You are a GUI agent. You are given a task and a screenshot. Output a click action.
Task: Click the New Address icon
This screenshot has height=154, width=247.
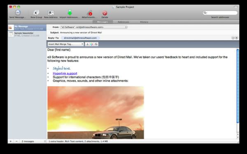click(x=51, y=13)
